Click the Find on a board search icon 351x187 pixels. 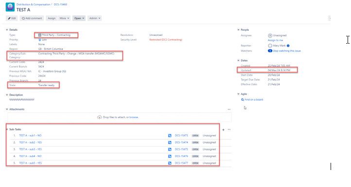(x=243, y=100)
